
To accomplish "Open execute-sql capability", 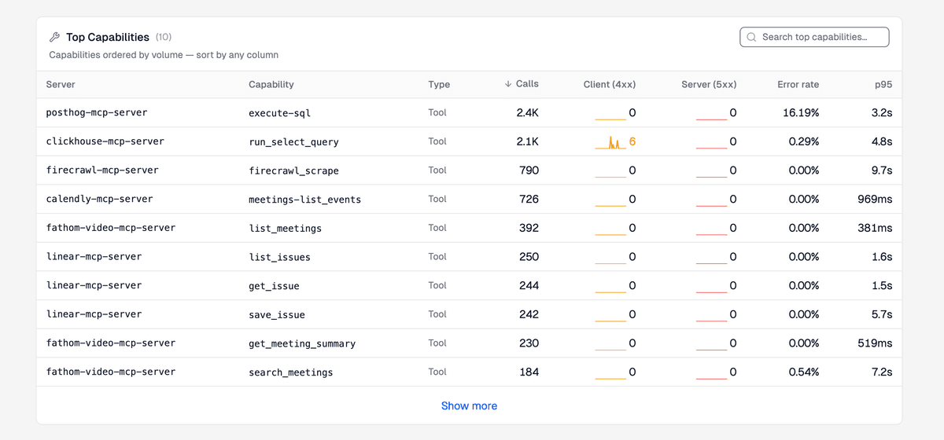I will point(280,113).
